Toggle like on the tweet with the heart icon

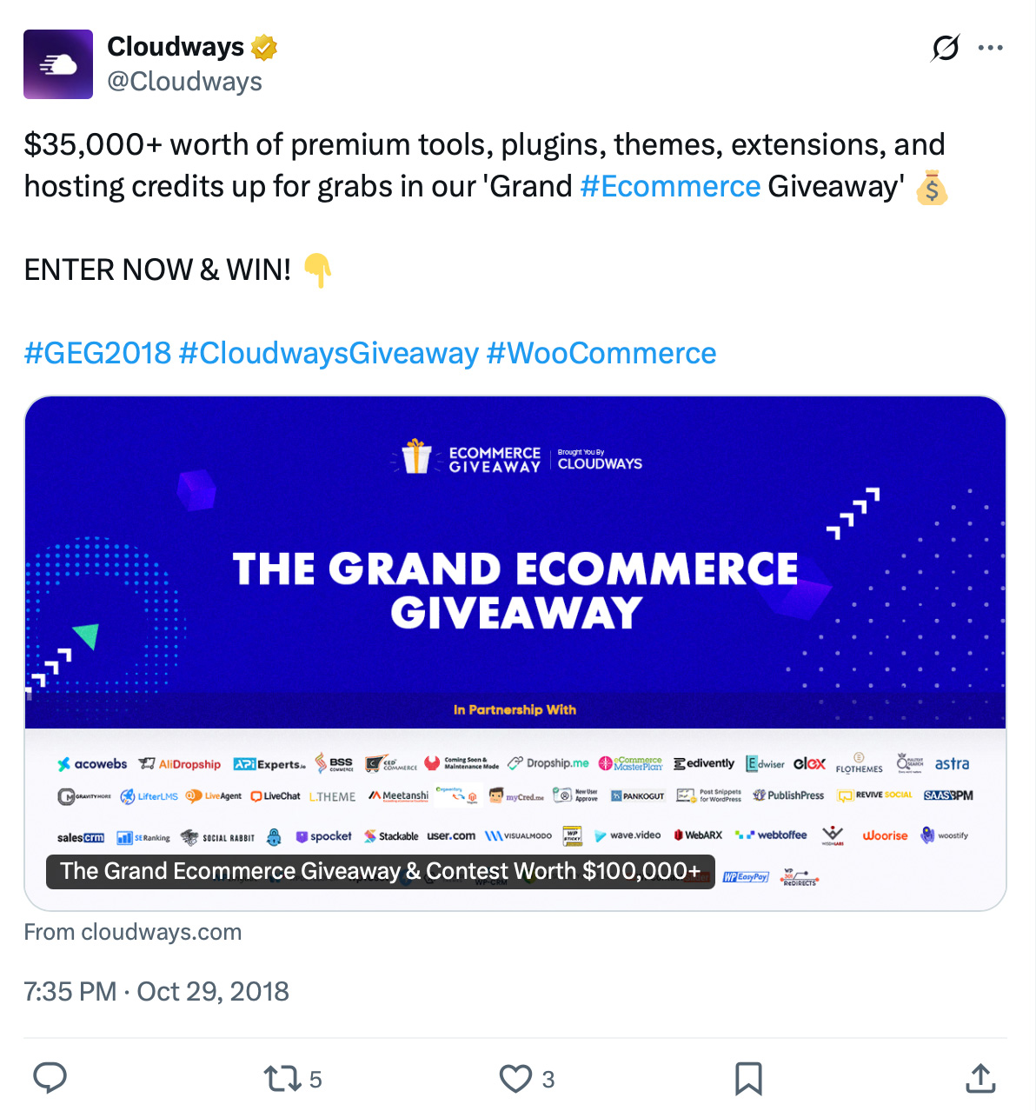(515, 1078)
